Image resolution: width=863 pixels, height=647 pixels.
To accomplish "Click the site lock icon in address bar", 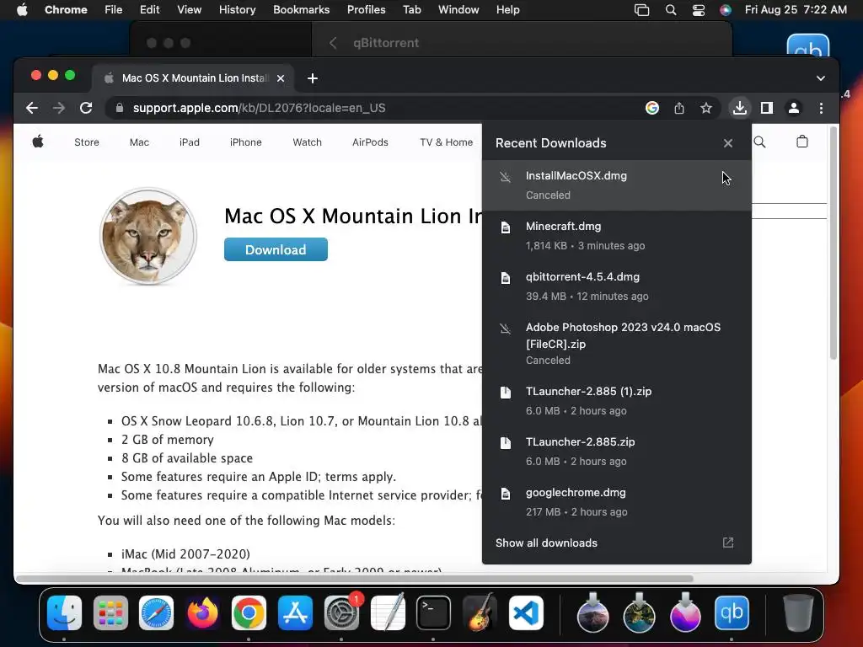I will tap(120, 108).
